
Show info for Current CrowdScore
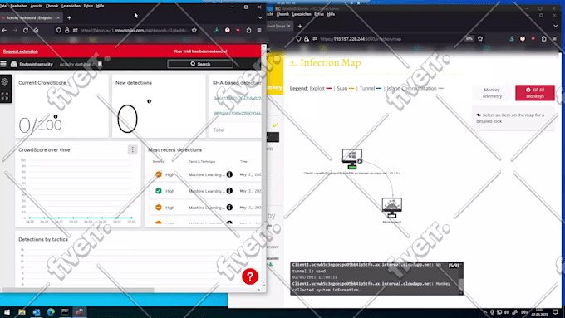56,116
